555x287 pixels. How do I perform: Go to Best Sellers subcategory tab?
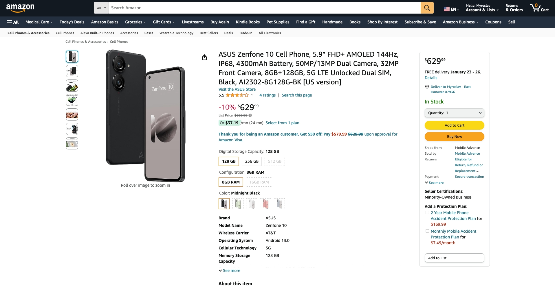click(208, 33)
